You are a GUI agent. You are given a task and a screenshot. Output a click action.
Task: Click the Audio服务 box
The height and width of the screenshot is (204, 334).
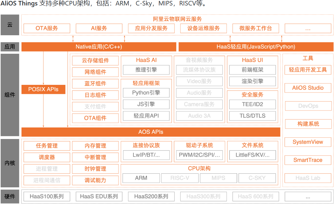(x=199, y=93)
